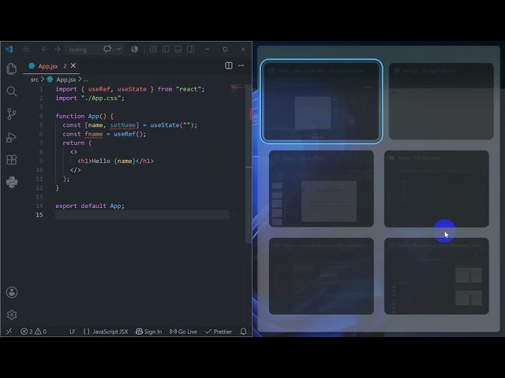The width and height of the screenshot is (505, 378).
Task: Open the Search view in activity bar
Action: pos(12,91)
